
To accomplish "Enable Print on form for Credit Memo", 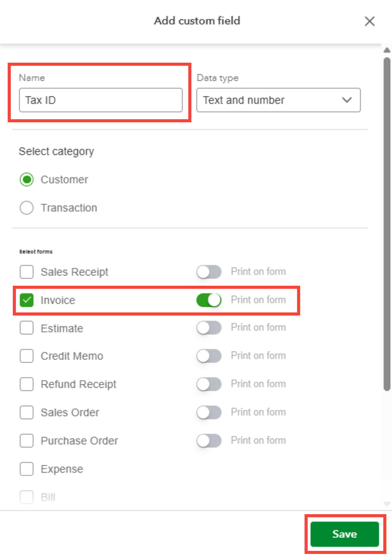I will pyautogui.click(x=209, y=356).
